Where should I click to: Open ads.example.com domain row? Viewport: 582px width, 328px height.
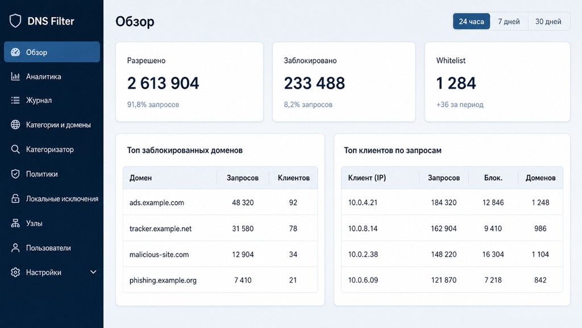point(220,202)
